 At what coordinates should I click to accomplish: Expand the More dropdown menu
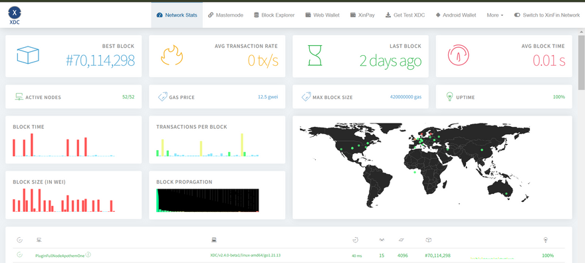point(495,15)
